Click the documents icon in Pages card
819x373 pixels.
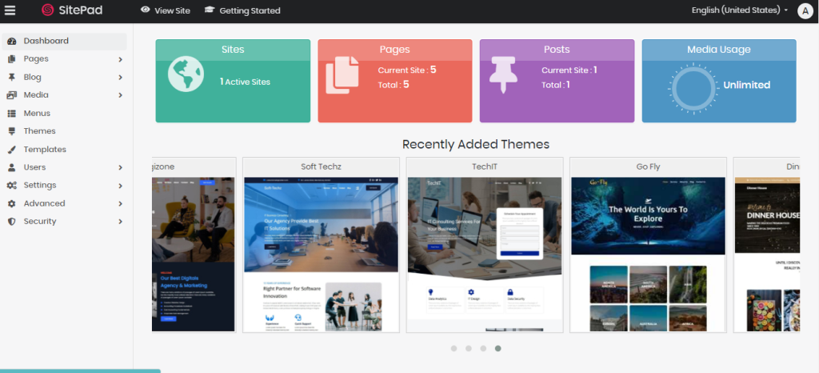[342, 75]
